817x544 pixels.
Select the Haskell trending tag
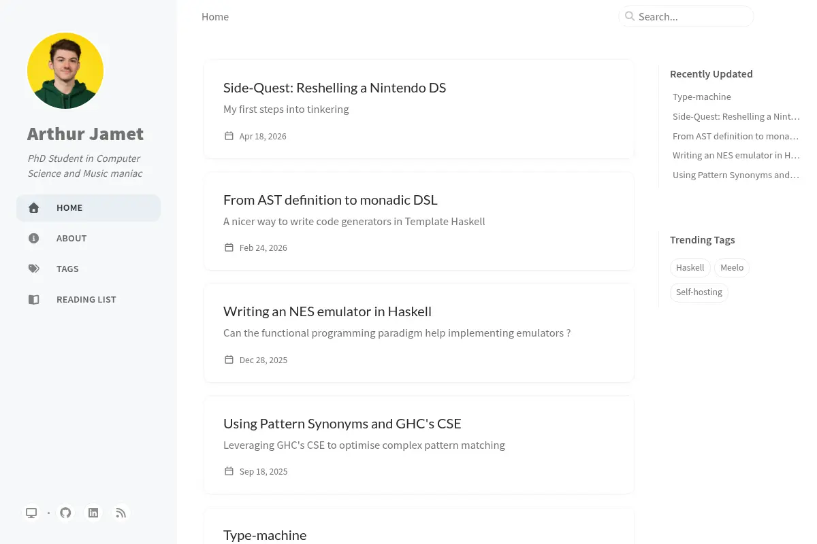690,268
